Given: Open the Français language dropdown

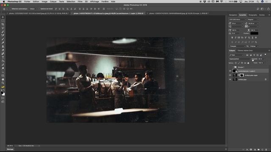Looking at the screenshot, I should (x=238, y=46).
